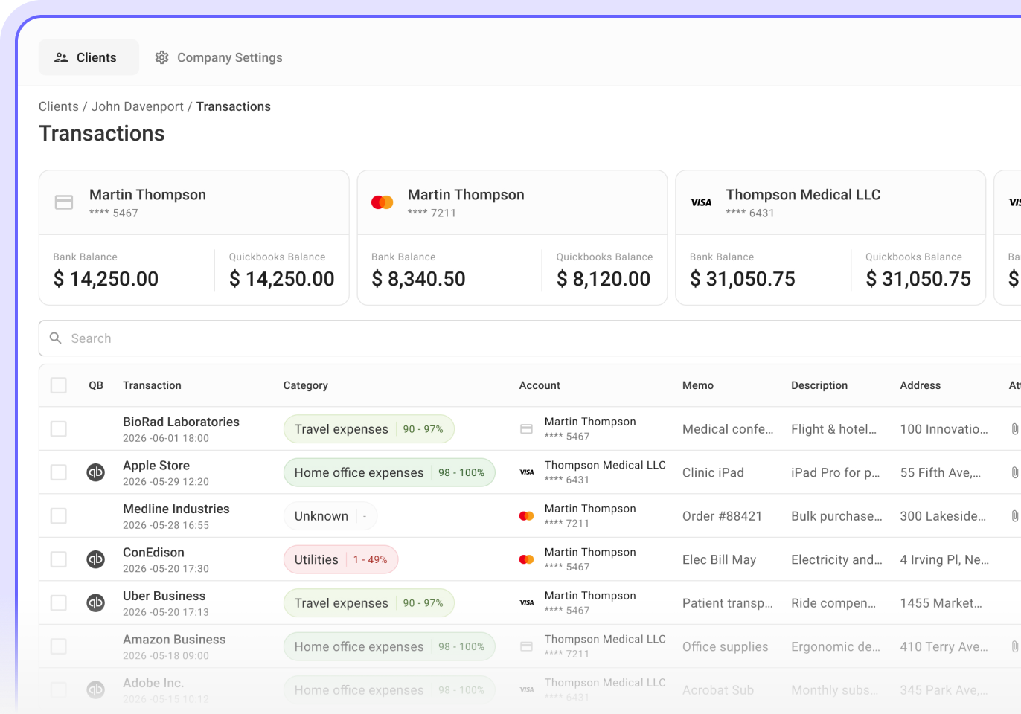Click the Description column header
Viewport: 1021px width, 714px height.
819,385
